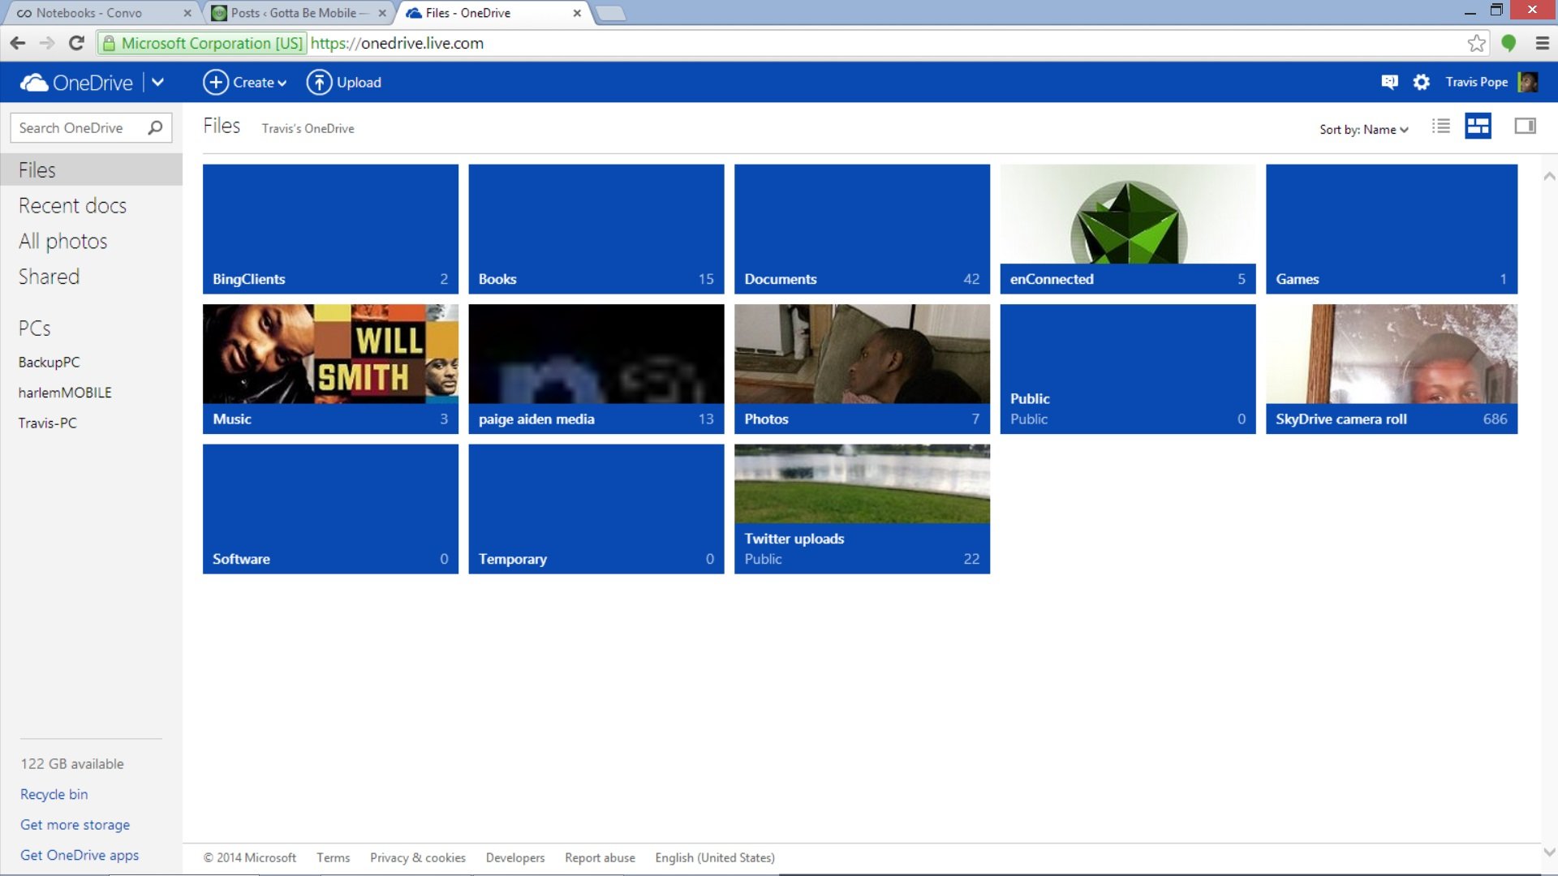
Task: Open the details pane
Action: click(x=1525, y=126)
